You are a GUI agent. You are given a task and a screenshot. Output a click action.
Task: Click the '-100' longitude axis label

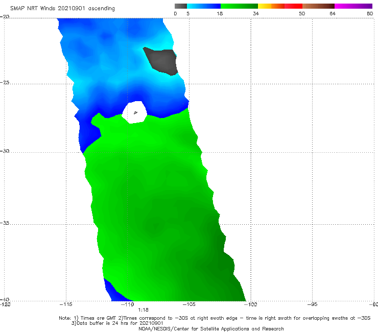251,304
